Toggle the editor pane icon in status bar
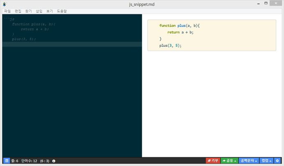Viewport: 284px width, 166px height. (7, 161)
